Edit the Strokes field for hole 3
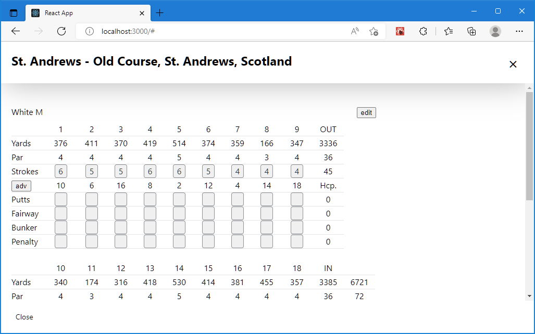 point(121,172)
